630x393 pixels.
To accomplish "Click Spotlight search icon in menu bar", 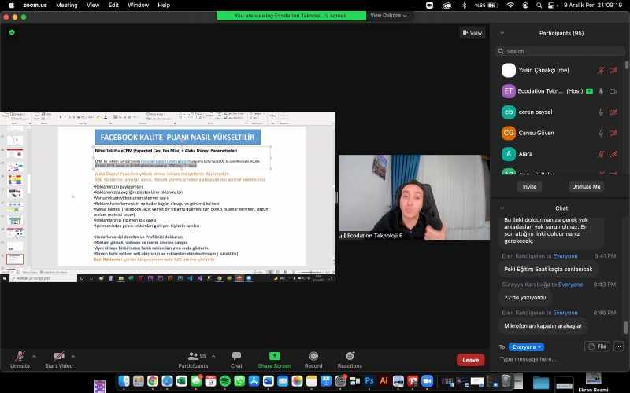I will [539, 6].
